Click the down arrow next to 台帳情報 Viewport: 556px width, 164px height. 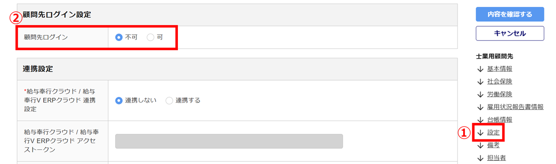pyautogui.click(x=480, y=120)
